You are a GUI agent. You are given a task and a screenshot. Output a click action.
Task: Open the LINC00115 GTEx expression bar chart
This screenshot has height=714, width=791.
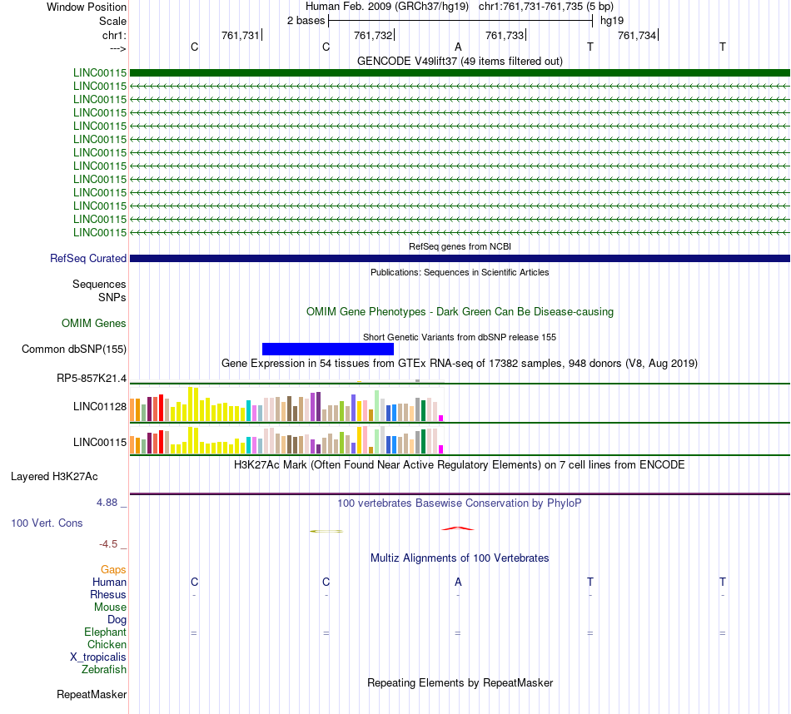click(x=286, y=439)
